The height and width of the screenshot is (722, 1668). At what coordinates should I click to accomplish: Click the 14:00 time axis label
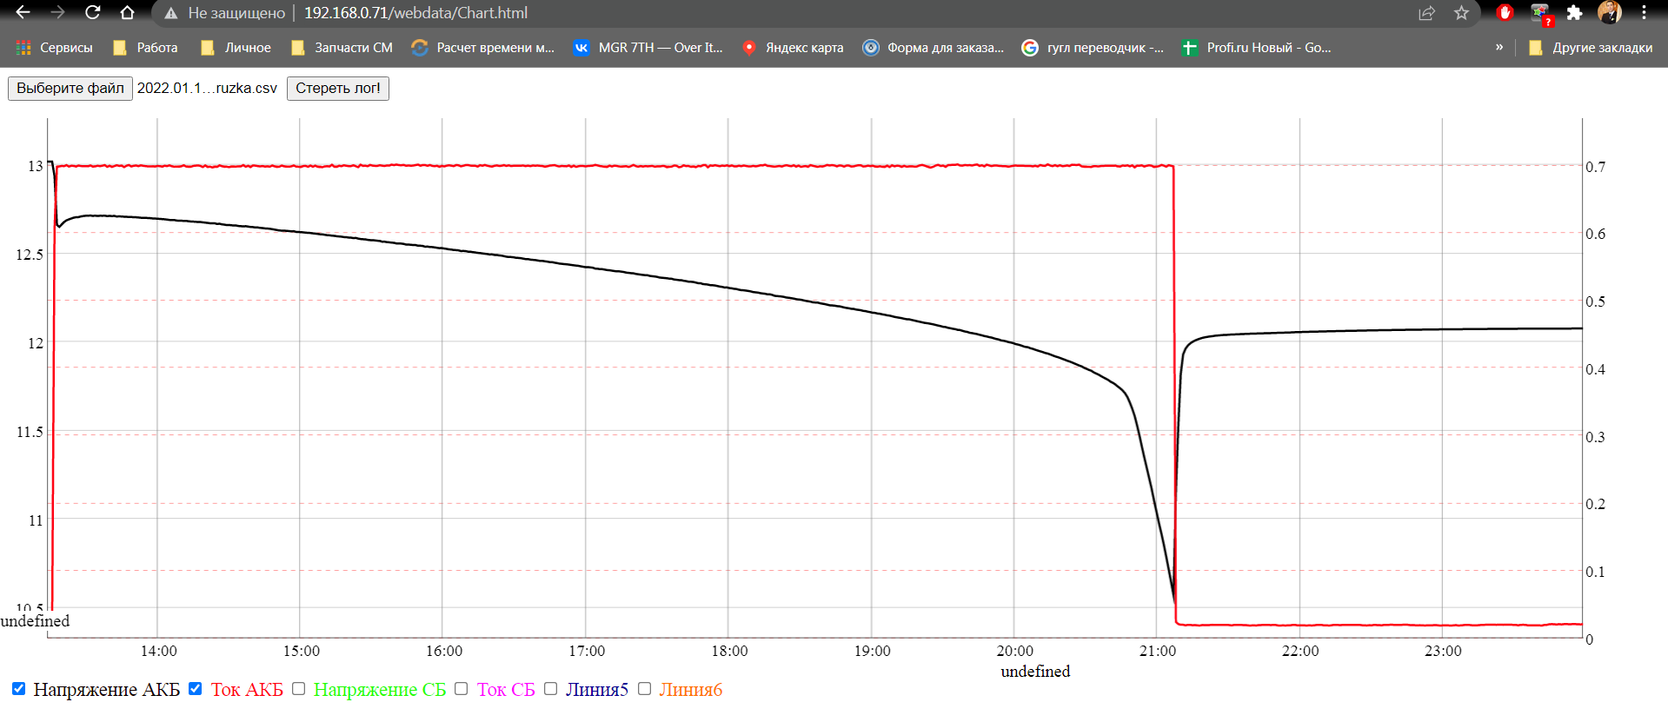(158, 651)
